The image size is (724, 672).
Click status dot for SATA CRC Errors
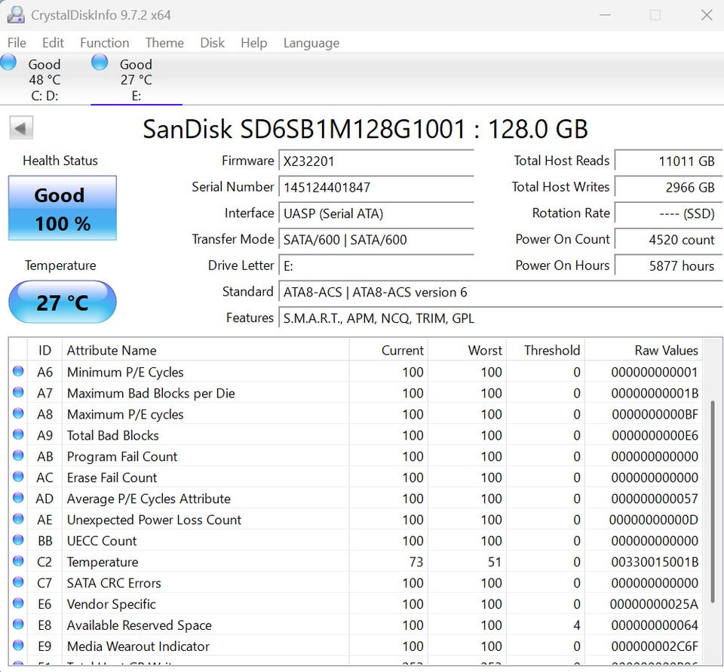18,582
